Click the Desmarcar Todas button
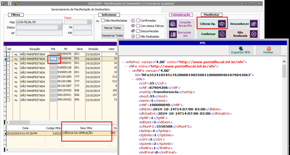The width and height of the screenshot is (290, 155). (x=112, y=36)
